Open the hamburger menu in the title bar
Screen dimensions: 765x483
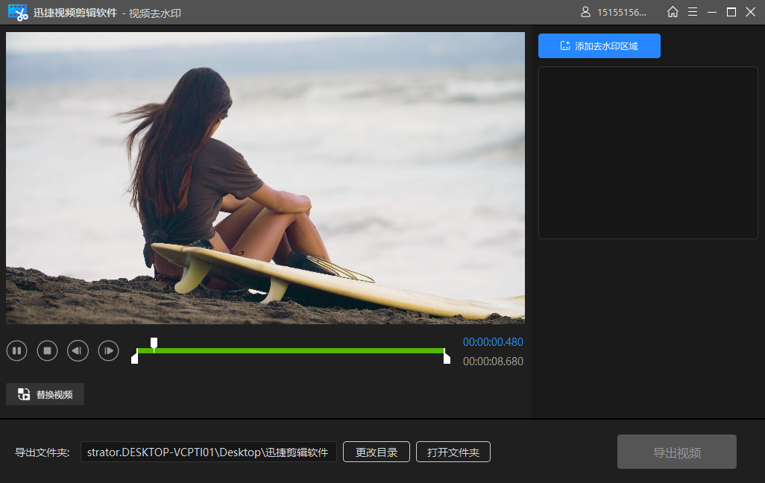click(x=693, y=12)
